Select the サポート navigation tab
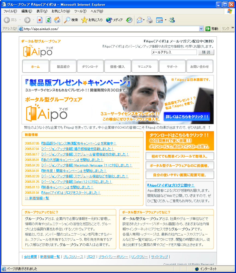The width and height of the screenshot is (236, 273). [x=172, y=66]
